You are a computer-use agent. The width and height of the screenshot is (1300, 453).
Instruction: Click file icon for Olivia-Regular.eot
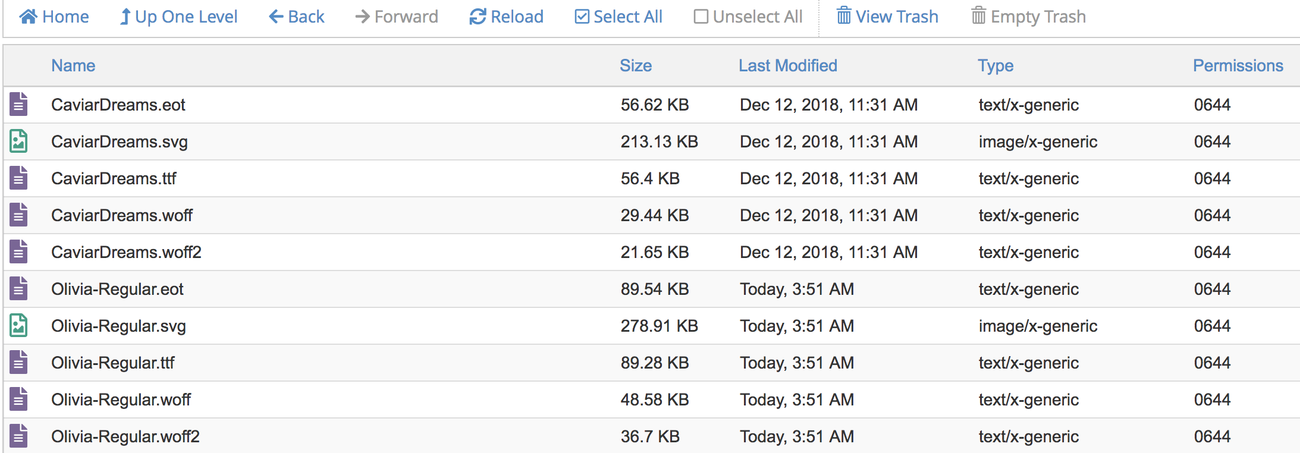click(x=18, y=289)
